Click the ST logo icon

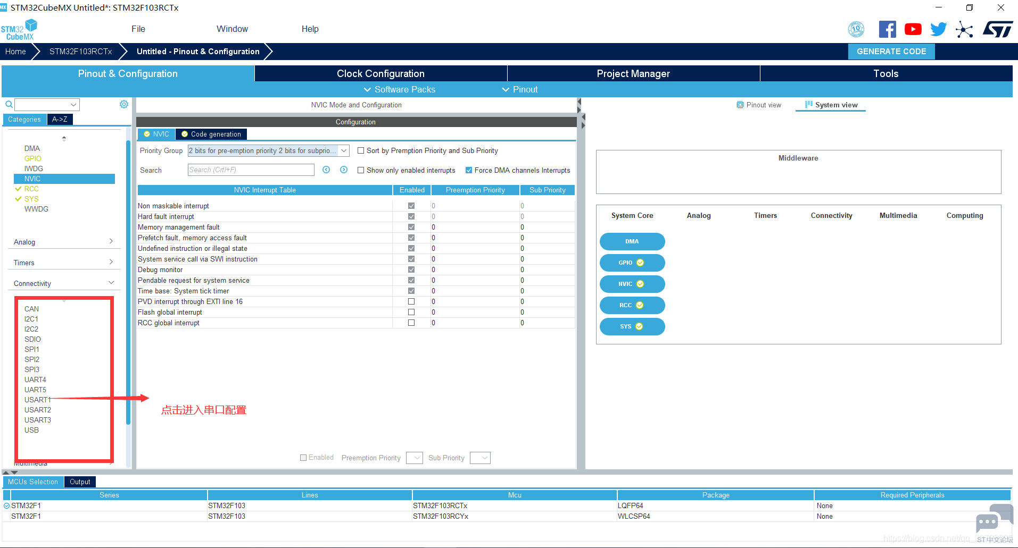click(998, 29)
